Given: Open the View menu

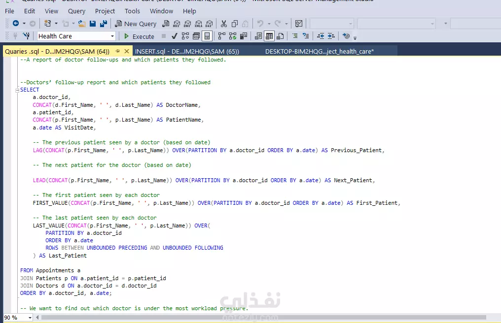Looking at the screenshot, I should (51, 11).
